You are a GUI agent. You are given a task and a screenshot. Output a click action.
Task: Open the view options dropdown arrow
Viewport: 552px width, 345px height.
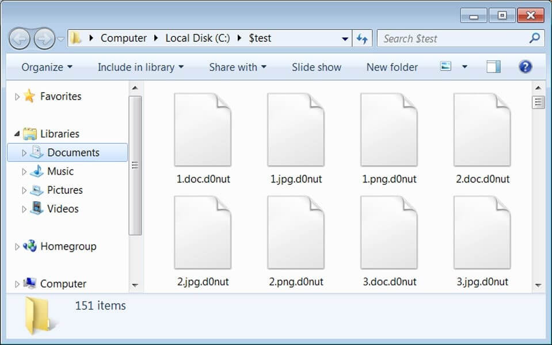pyautogui.click(x=465, y=67)
